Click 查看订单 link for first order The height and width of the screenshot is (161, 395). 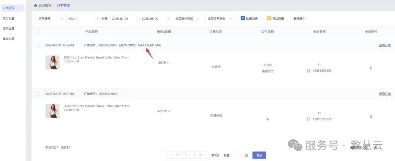click(385, 45)
